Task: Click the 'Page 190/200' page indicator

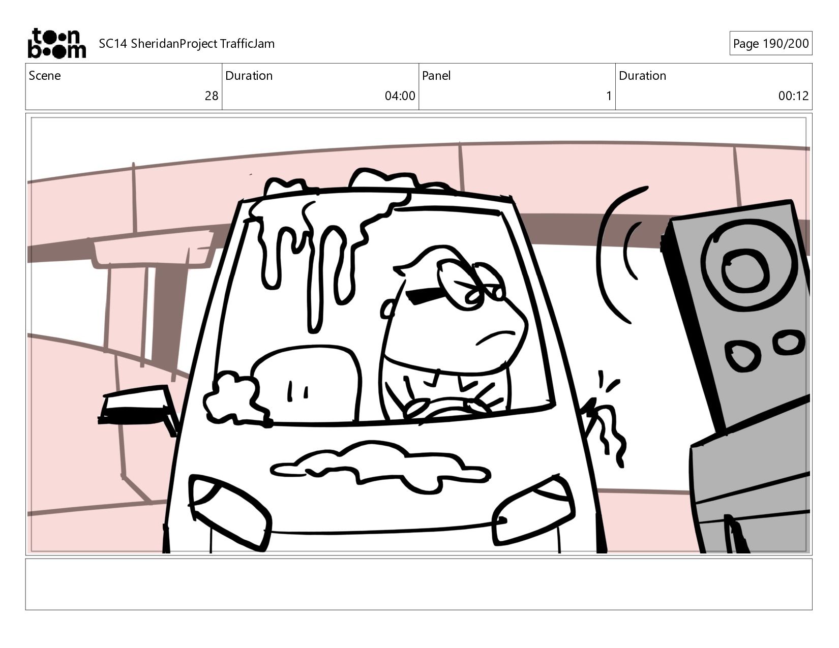Action: pos(770,44)
